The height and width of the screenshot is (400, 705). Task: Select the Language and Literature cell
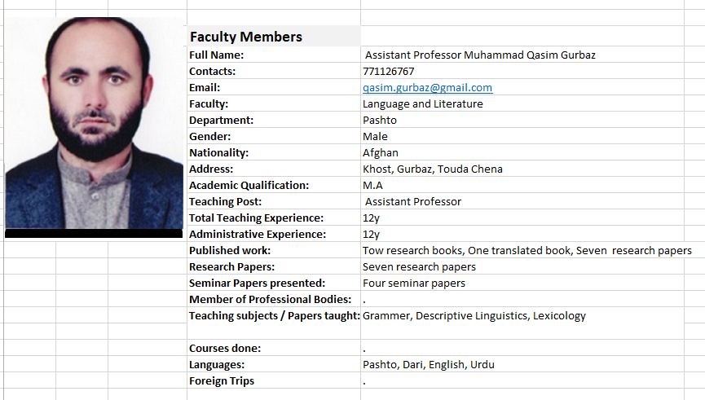[522, 103]
